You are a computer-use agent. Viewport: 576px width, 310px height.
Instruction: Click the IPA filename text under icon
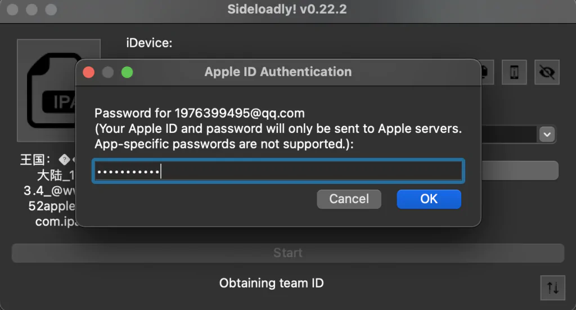pos(48,190)
